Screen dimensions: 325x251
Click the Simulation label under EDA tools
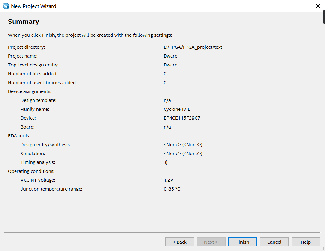coord(33,154)
